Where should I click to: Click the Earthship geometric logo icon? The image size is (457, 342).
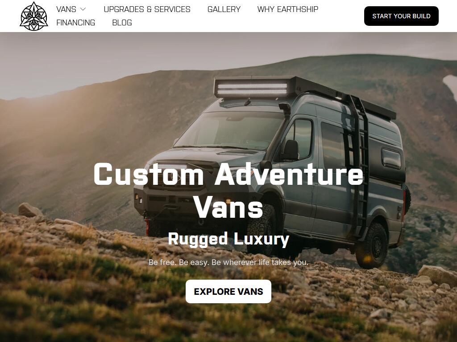(34, 16)
